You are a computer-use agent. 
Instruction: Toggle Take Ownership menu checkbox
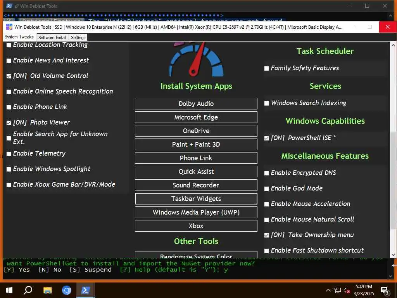pyautogui.click(x=266, y=236)
